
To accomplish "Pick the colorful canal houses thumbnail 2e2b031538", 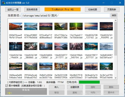I will (61, 66).
